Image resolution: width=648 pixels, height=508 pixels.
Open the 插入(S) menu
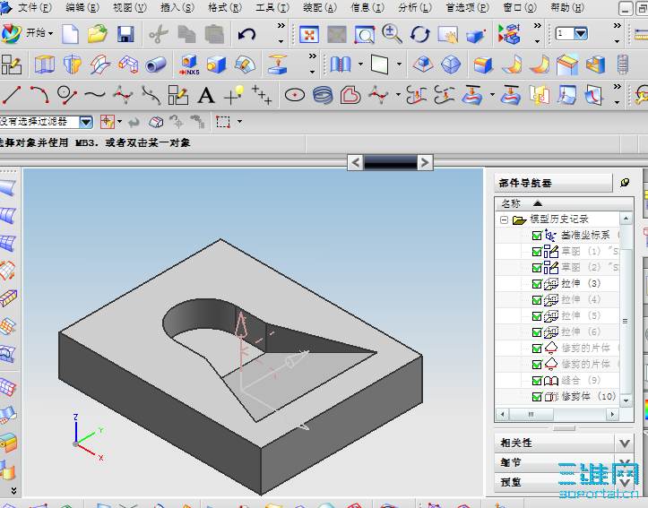tap(177, 7)
